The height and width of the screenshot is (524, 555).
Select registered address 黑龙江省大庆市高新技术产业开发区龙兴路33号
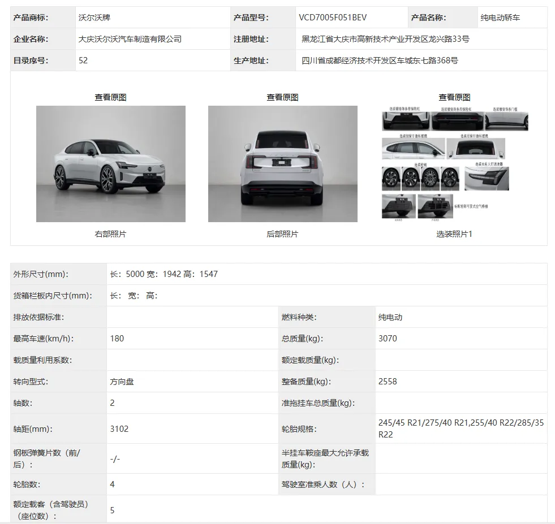[x=385, y=39]
